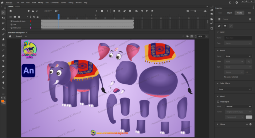Viewport: 255px width, 138px height.
Task: Open the Blend Normal dropdown
Action: pyautogui.click(x=238, y=106)
